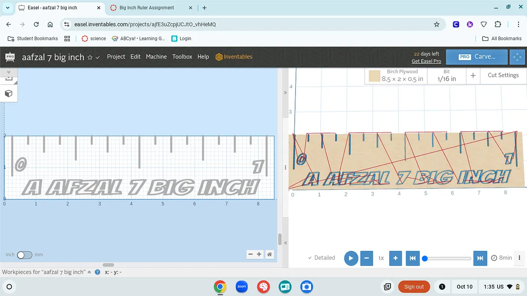
Task: Open the holding space tote icon
Action: pyautogui.click(x=387, y=287)
